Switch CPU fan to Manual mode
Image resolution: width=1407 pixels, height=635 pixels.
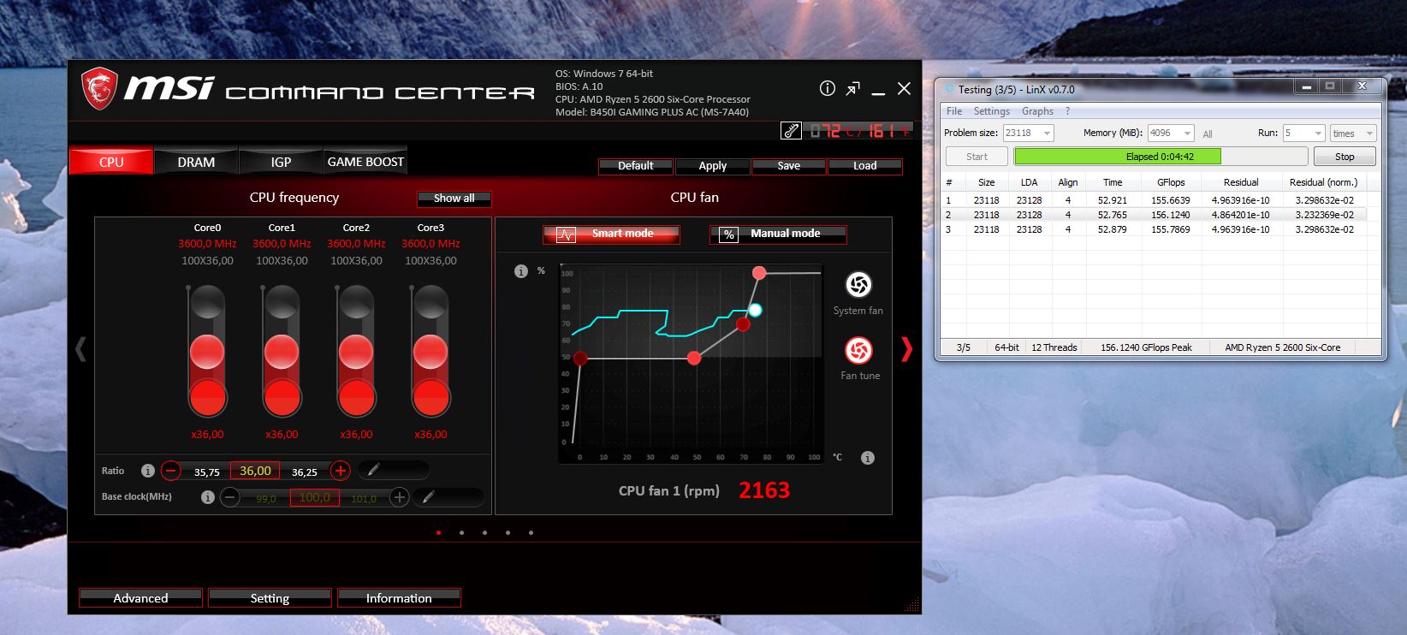[x=778, y=234]
